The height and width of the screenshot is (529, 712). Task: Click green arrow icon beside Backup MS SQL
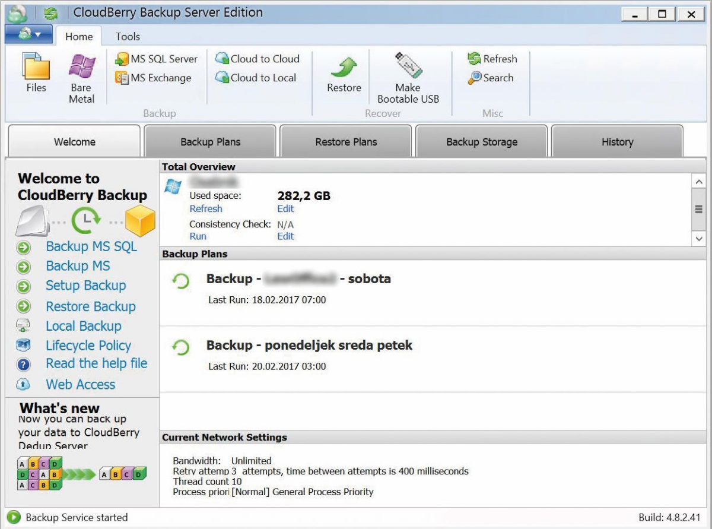point(23,248)
